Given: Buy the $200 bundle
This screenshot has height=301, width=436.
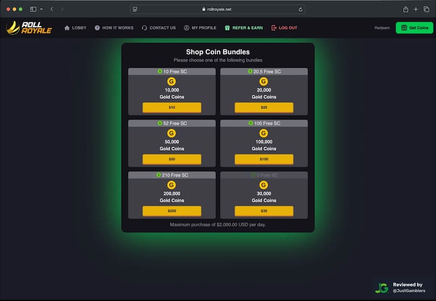Looking at the screenshot, I should pos(172,211).
